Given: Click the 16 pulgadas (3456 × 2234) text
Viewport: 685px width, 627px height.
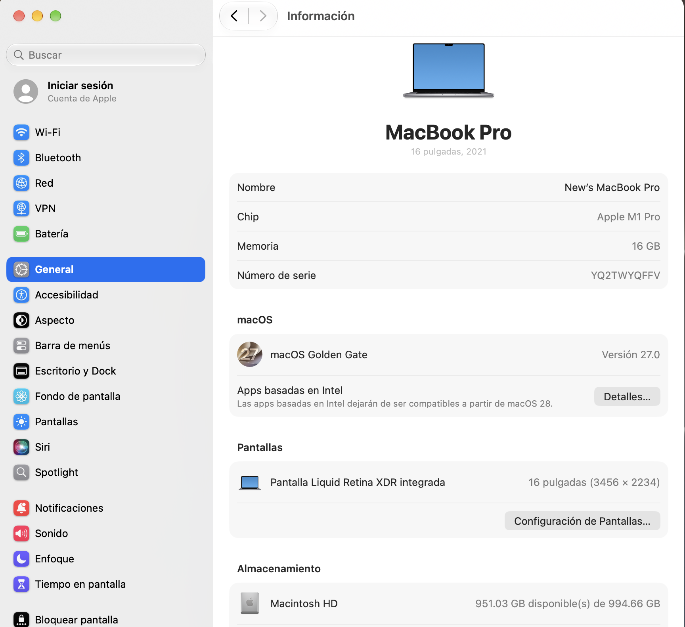Looking at the screenshot, I should [x=594, y=482].
